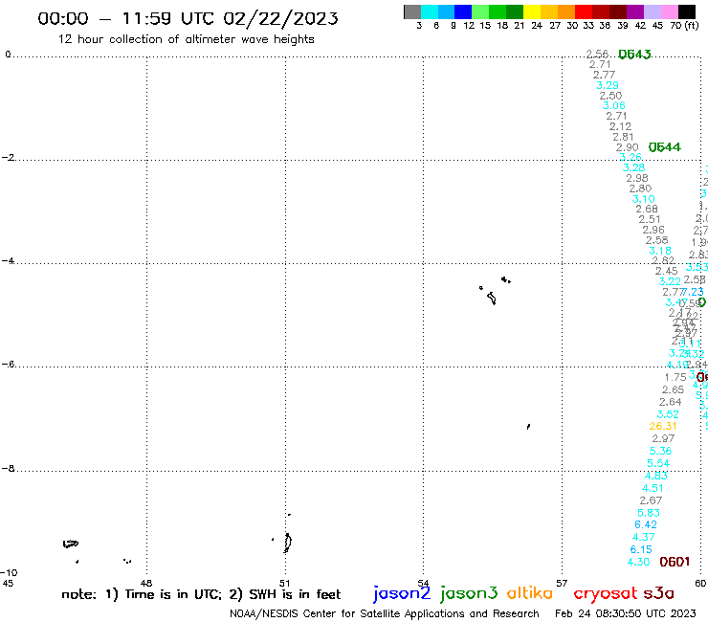Select the wave height value 2.50
Screen dimensions: 708x622
[x=610, y=96]
